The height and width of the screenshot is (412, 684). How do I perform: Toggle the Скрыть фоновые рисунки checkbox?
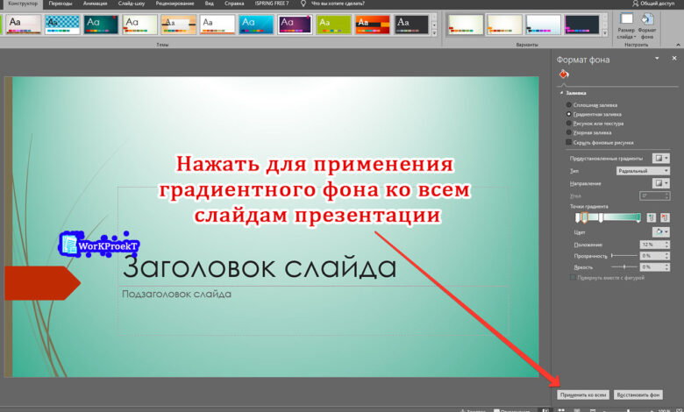569,142
